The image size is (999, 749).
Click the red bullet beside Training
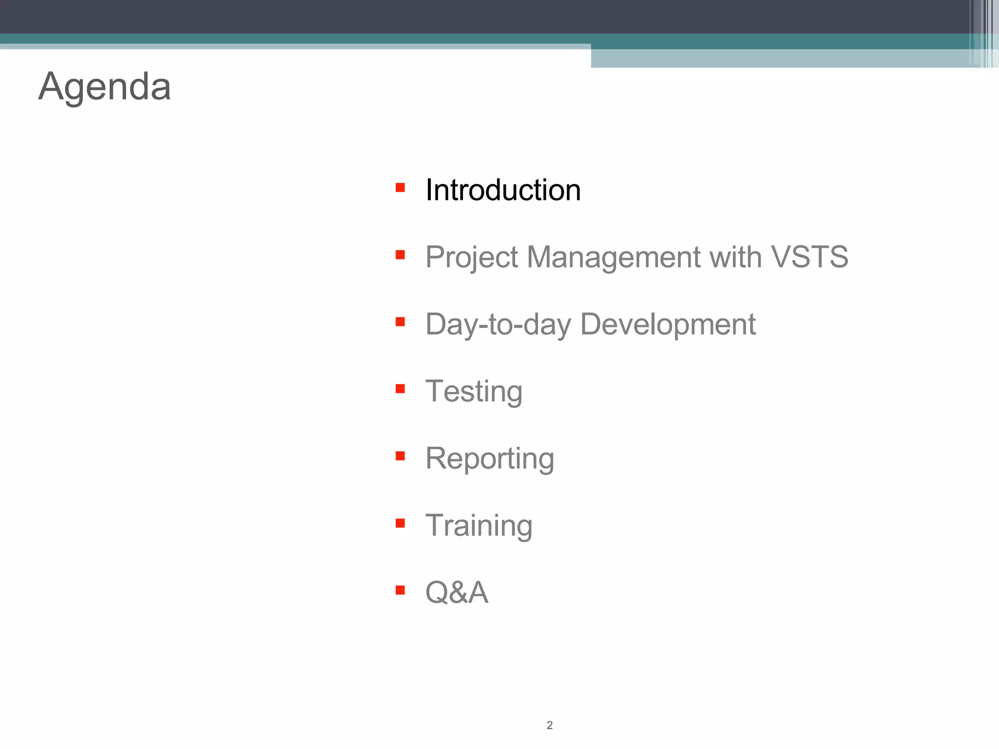[400, 523]
